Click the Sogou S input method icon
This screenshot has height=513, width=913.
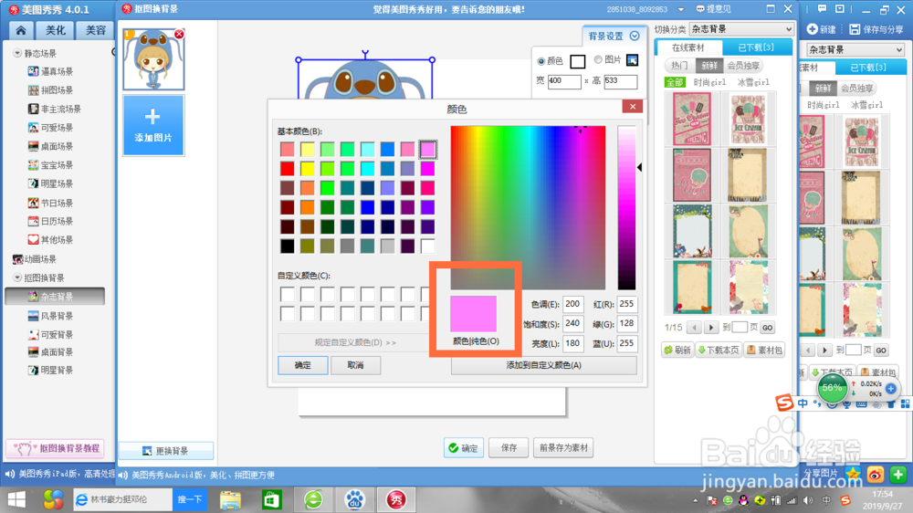point(784,403)
